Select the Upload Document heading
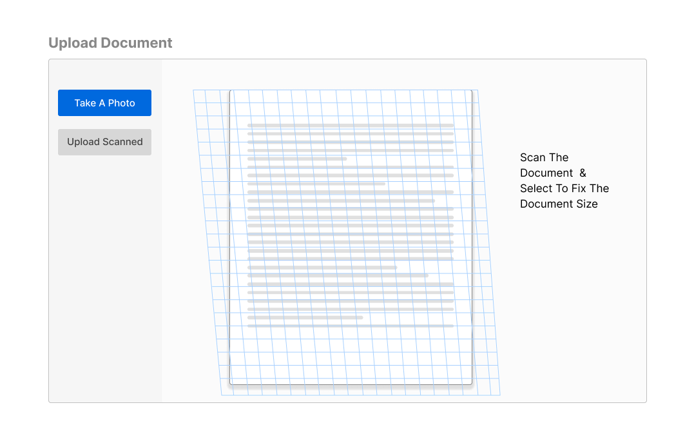This screenshot has height=443, width=694. coord(110,43)
